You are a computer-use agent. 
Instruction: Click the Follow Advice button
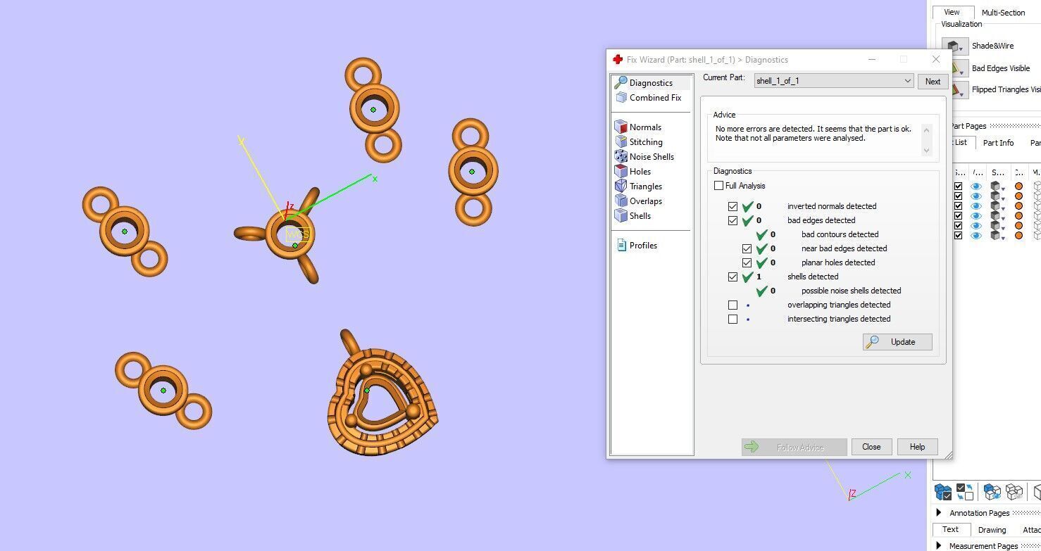pyautogui.click(x=794, y=447)
